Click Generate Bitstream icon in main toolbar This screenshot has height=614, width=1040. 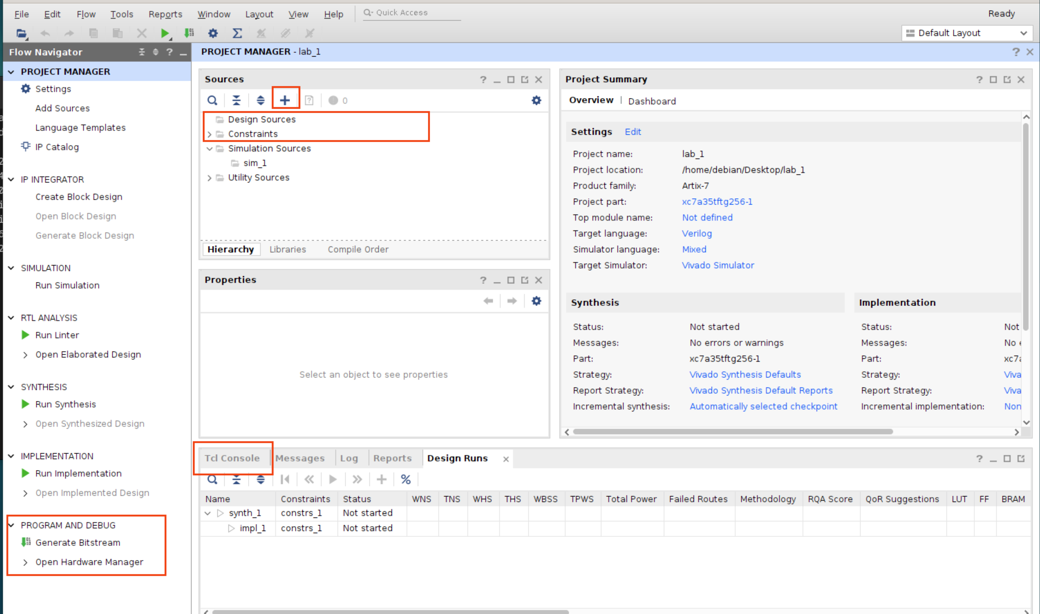(x=189, y=33)
